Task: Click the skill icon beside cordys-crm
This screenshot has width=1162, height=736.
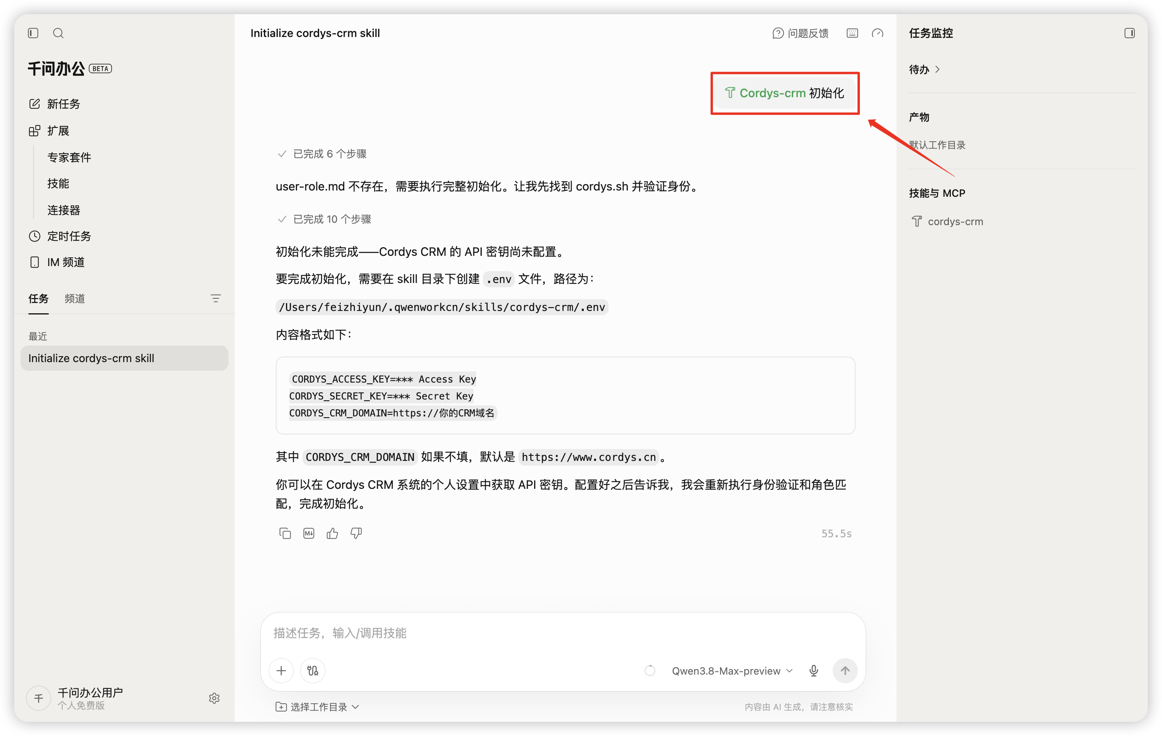Action: coord(916,221)
